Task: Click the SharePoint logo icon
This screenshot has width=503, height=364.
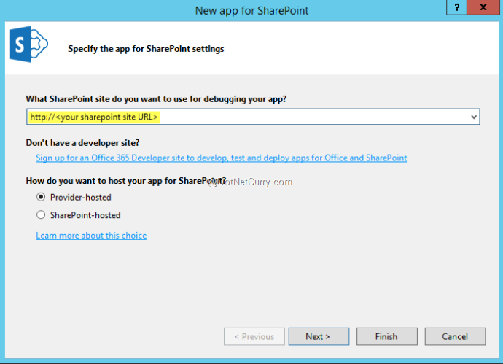Action: [x=29, y=44]
